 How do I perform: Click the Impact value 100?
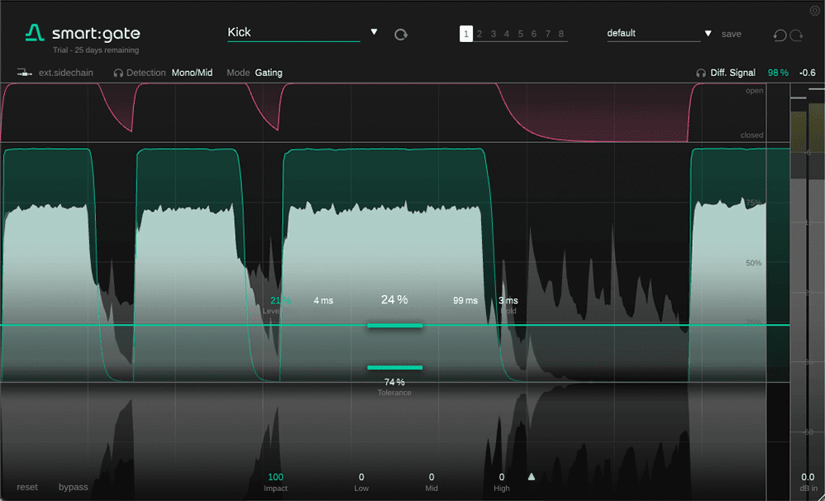(276, 477)
